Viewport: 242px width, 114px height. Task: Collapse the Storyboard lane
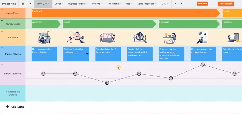[2, 31]
